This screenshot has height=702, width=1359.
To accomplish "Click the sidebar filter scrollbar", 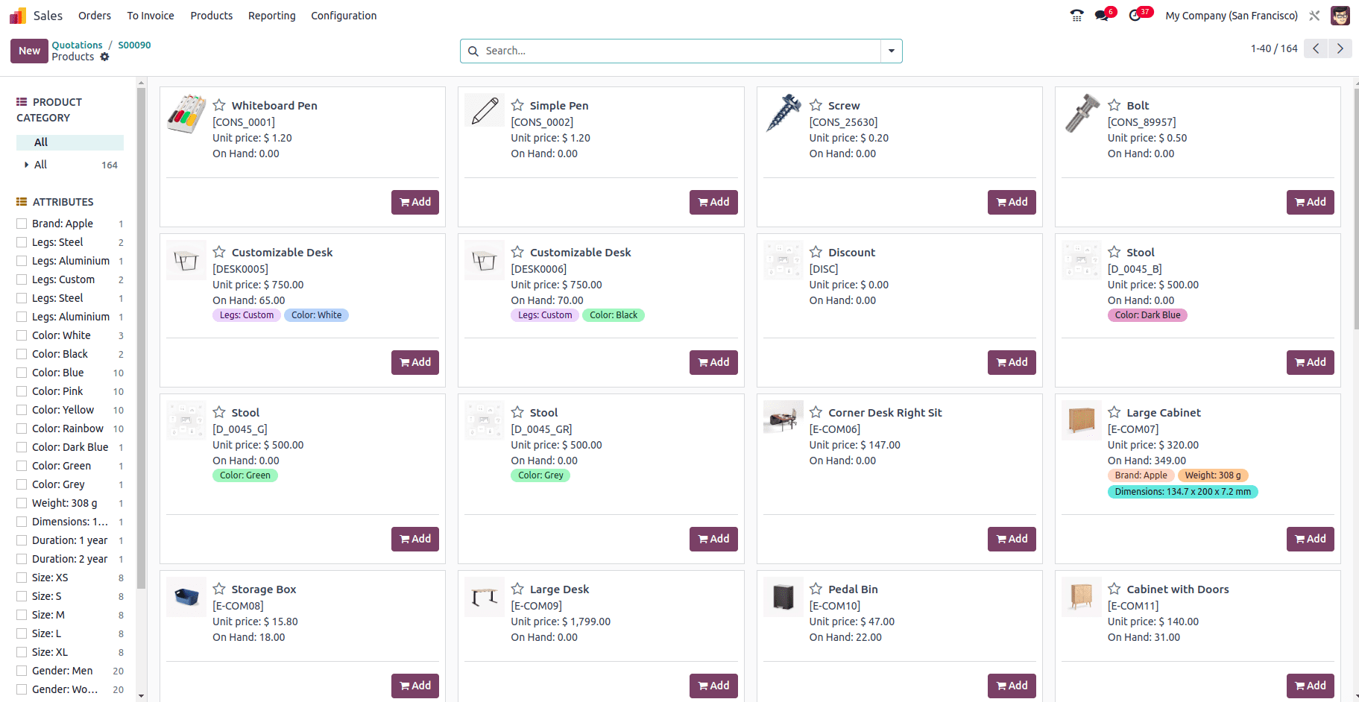I will (x=141, y=339).
